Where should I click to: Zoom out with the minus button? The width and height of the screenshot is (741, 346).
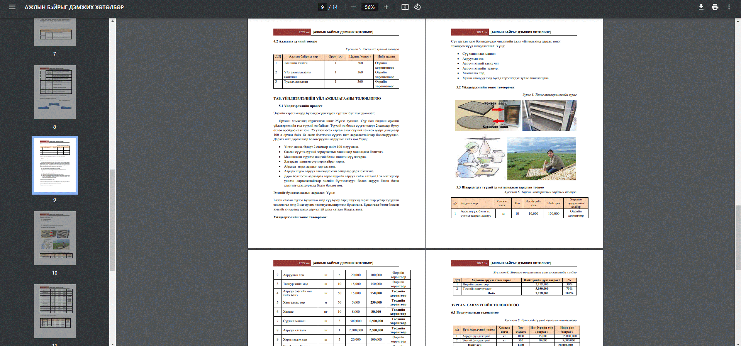353,7
